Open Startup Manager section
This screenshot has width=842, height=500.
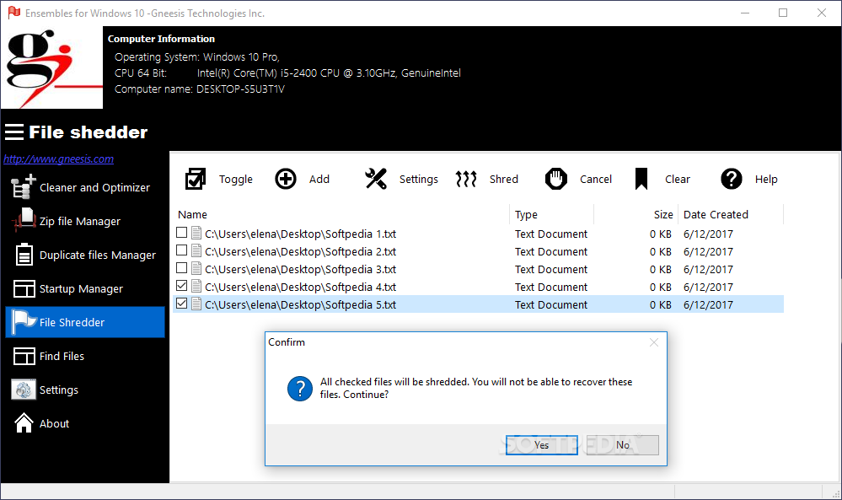pyautogui.click(x=81, y=289)
